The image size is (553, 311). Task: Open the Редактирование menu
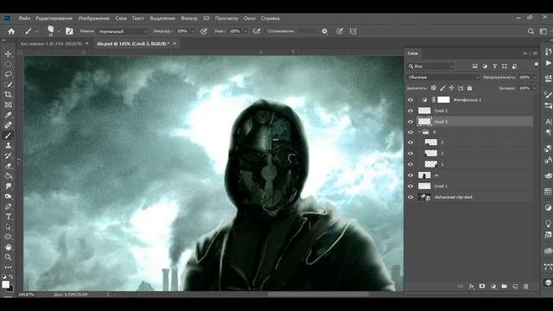[54, 18]
